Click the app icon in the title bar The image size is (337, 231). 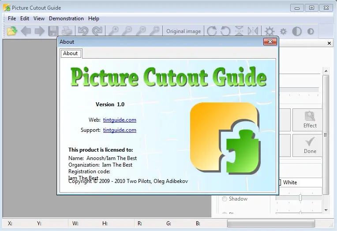point(7,8)
